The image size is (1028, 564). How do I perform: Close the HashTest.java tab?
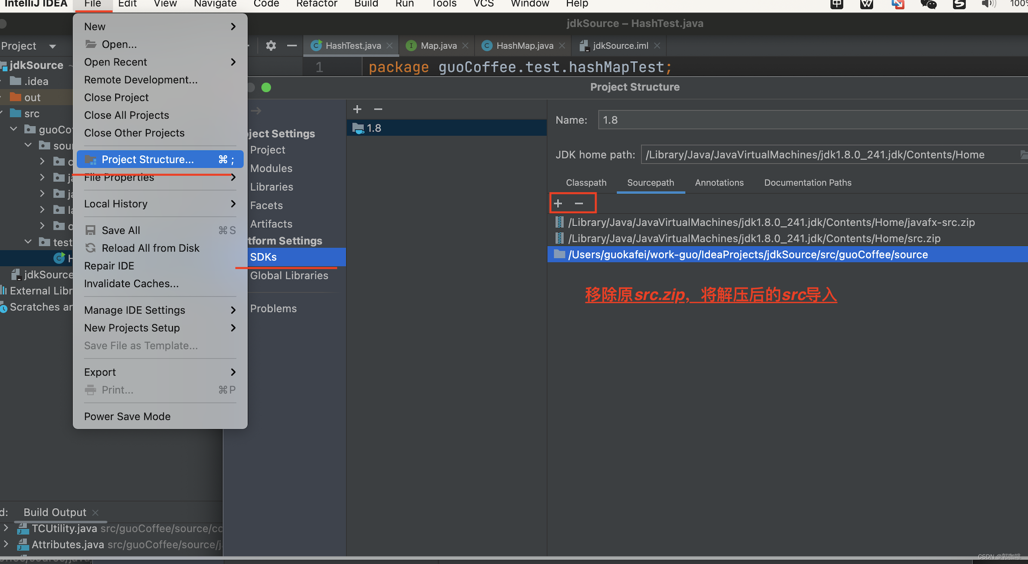click(389, 46)
